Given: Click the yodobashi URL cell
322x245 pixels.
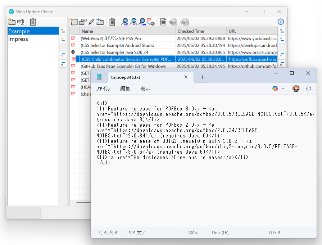Looking at the screenshot, I should point(253,38).
